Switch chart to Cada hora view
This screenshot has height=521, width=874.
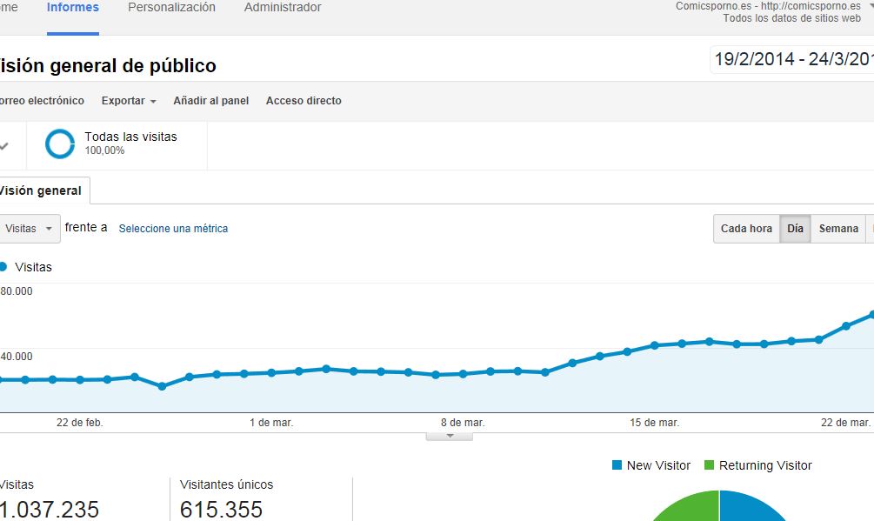coord(746,229)
